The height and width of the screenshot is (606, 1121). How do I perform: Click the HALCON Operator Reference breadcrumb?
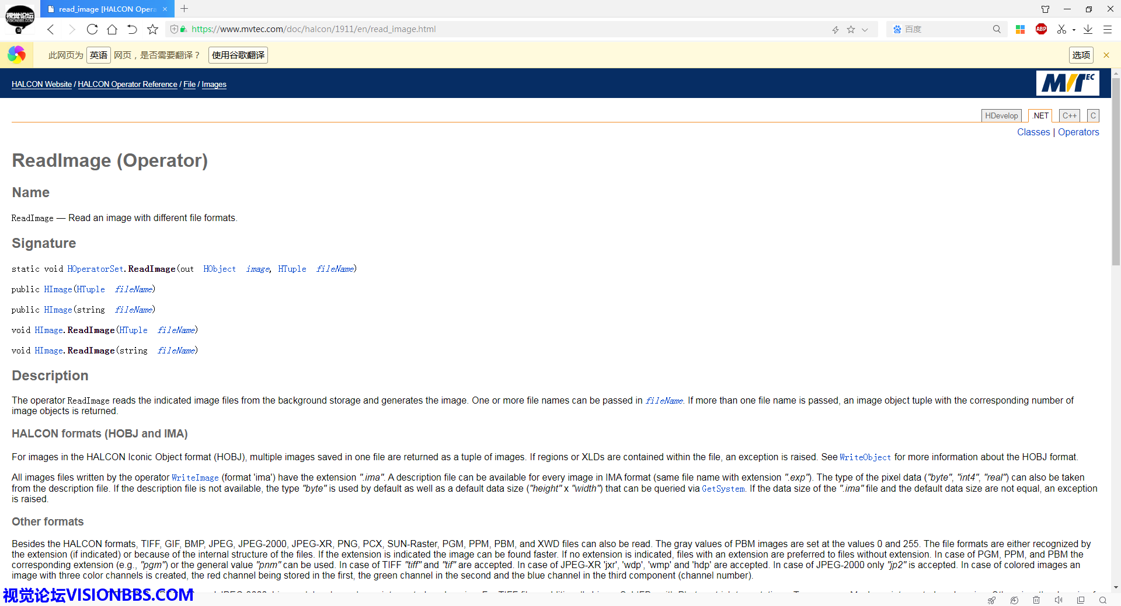pyautogui.click(x=127, y=85)
